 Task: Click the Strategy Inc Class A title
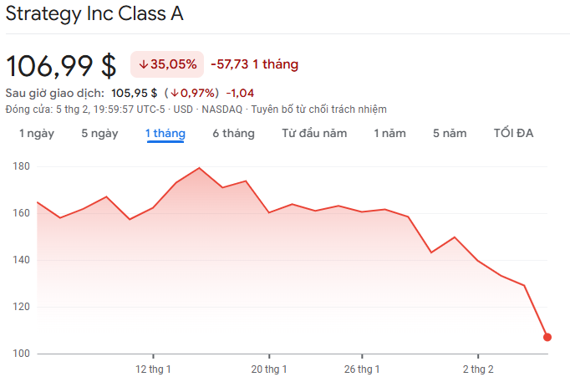coord(94,14)
